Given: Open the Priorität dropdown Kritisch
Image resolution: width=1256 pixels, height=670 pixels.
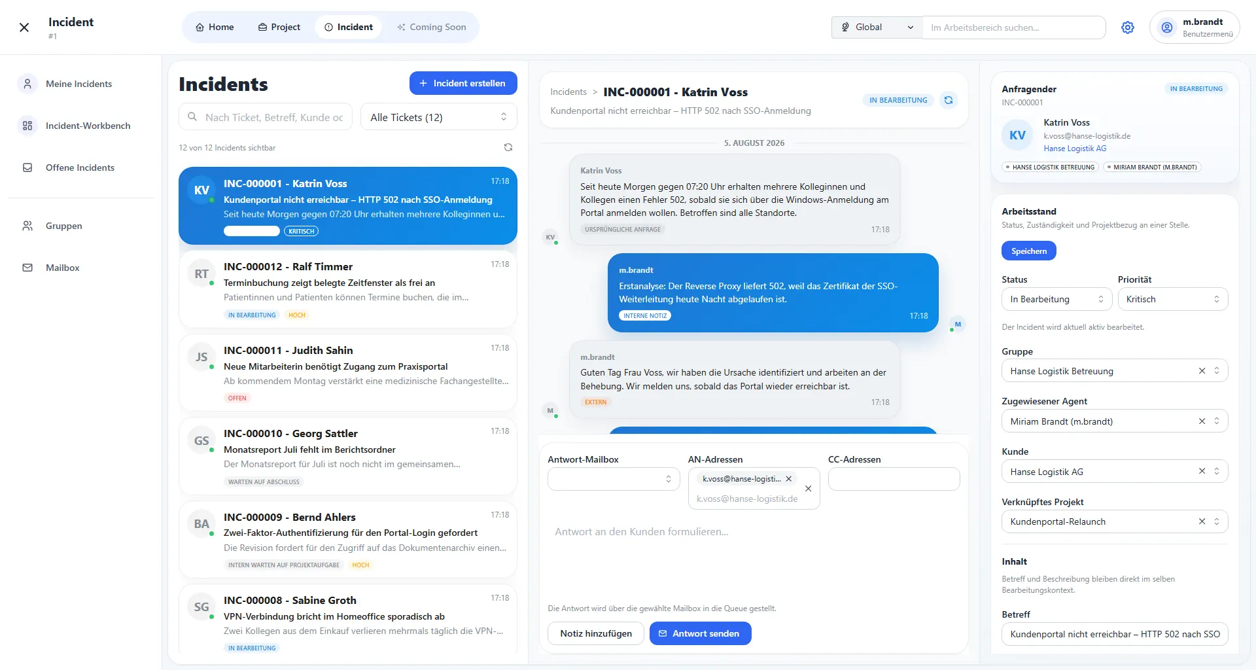Looking at the screenshot, I should [1173, 299].
